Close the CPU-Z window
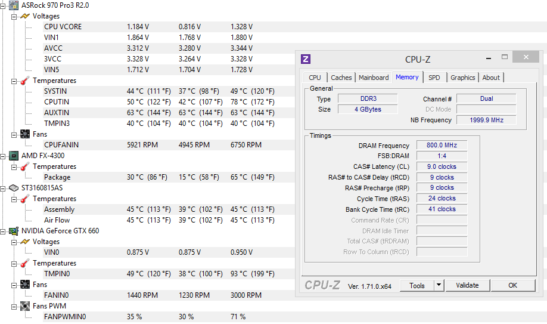 click(526, 57)
